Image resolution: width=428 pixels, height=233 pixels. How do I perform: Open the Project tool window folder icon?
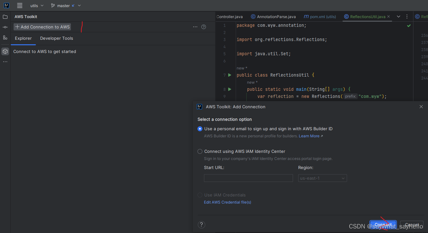click(5, 17)
